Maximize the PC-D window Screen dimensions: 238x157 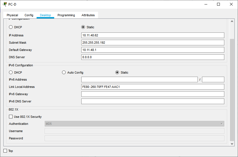click(x=218, y=4)
